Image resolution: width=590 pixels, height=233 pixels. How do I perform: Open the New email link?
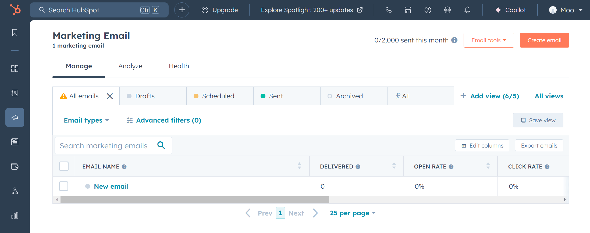[111, 186]
